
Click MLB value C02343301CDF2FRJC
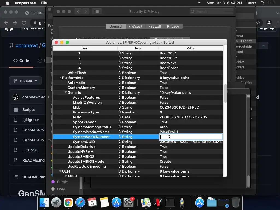point(179,107)
